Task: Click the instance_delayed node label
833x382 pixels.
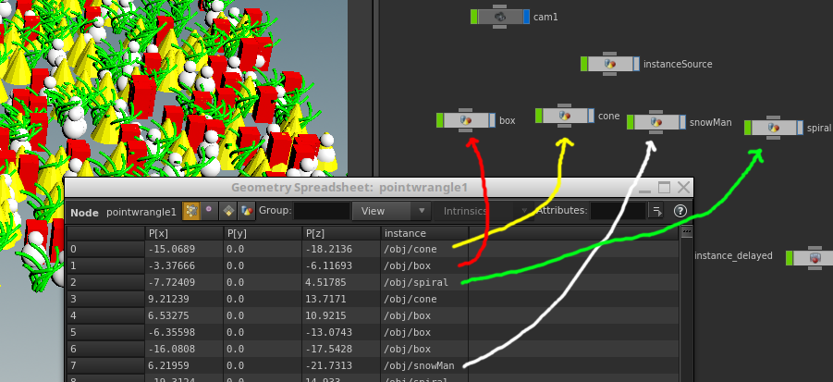Action: coord(734,256)
